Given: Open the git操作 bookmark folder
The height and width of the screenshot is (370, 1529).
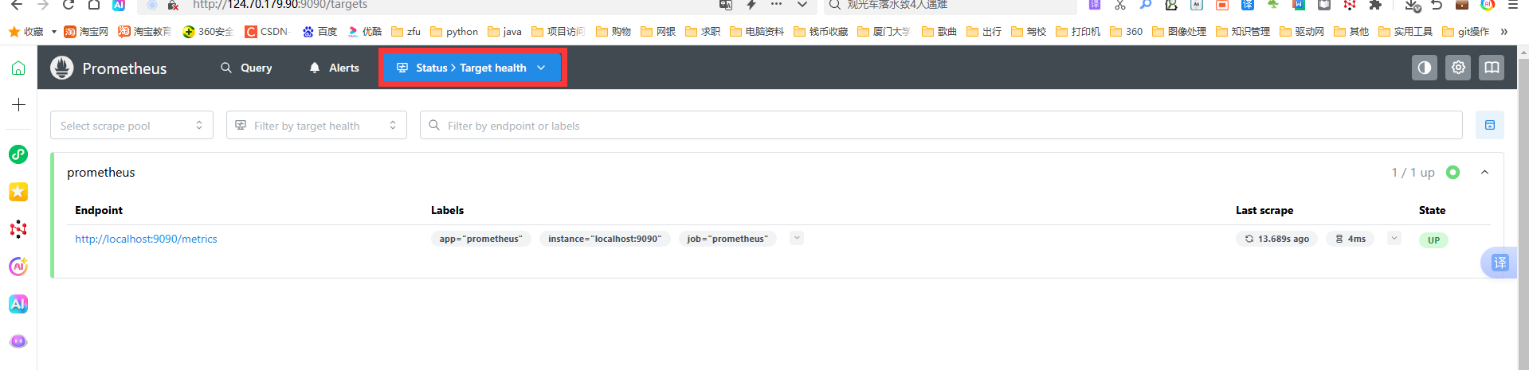Looking at the screenshot, I should [x=1465, y=32].
